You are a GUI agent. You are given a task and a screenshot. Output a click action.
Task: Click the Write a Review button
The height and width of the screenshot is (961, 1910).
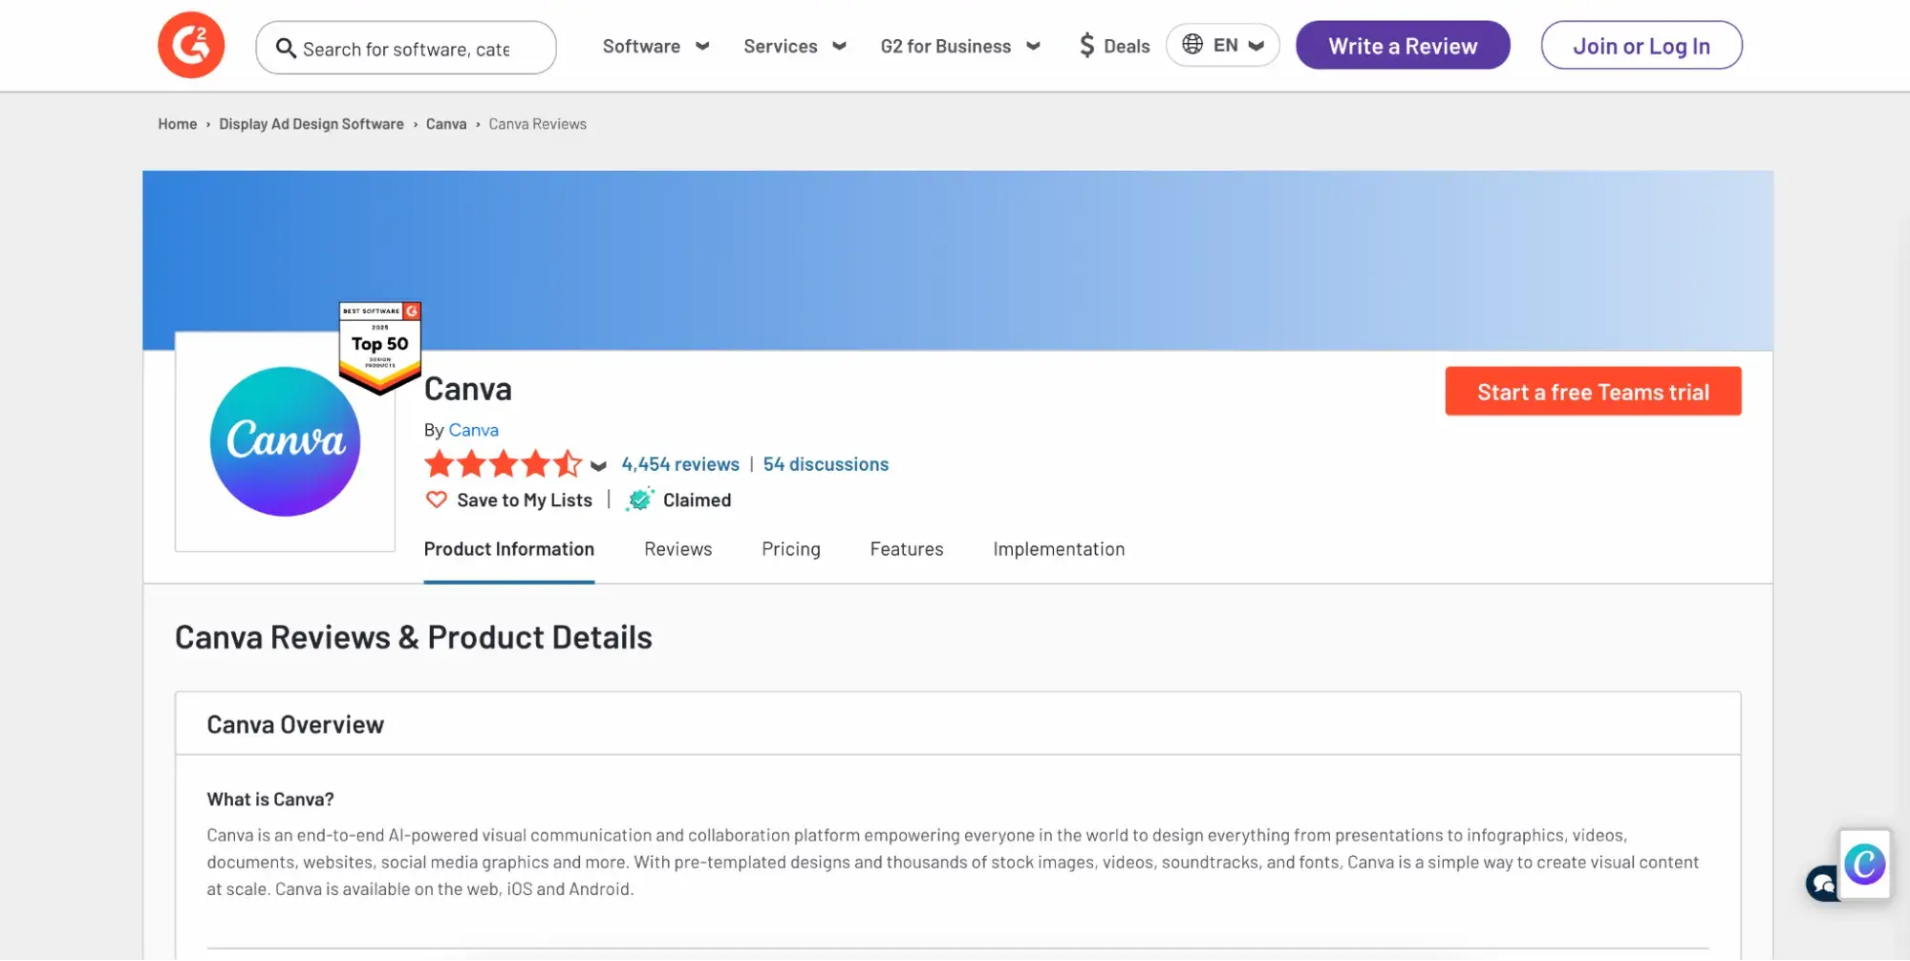(1402, 46)
